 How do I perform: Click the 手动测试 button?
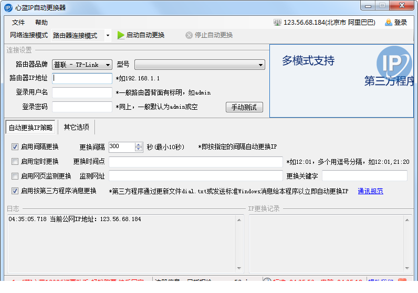[244, 107]
